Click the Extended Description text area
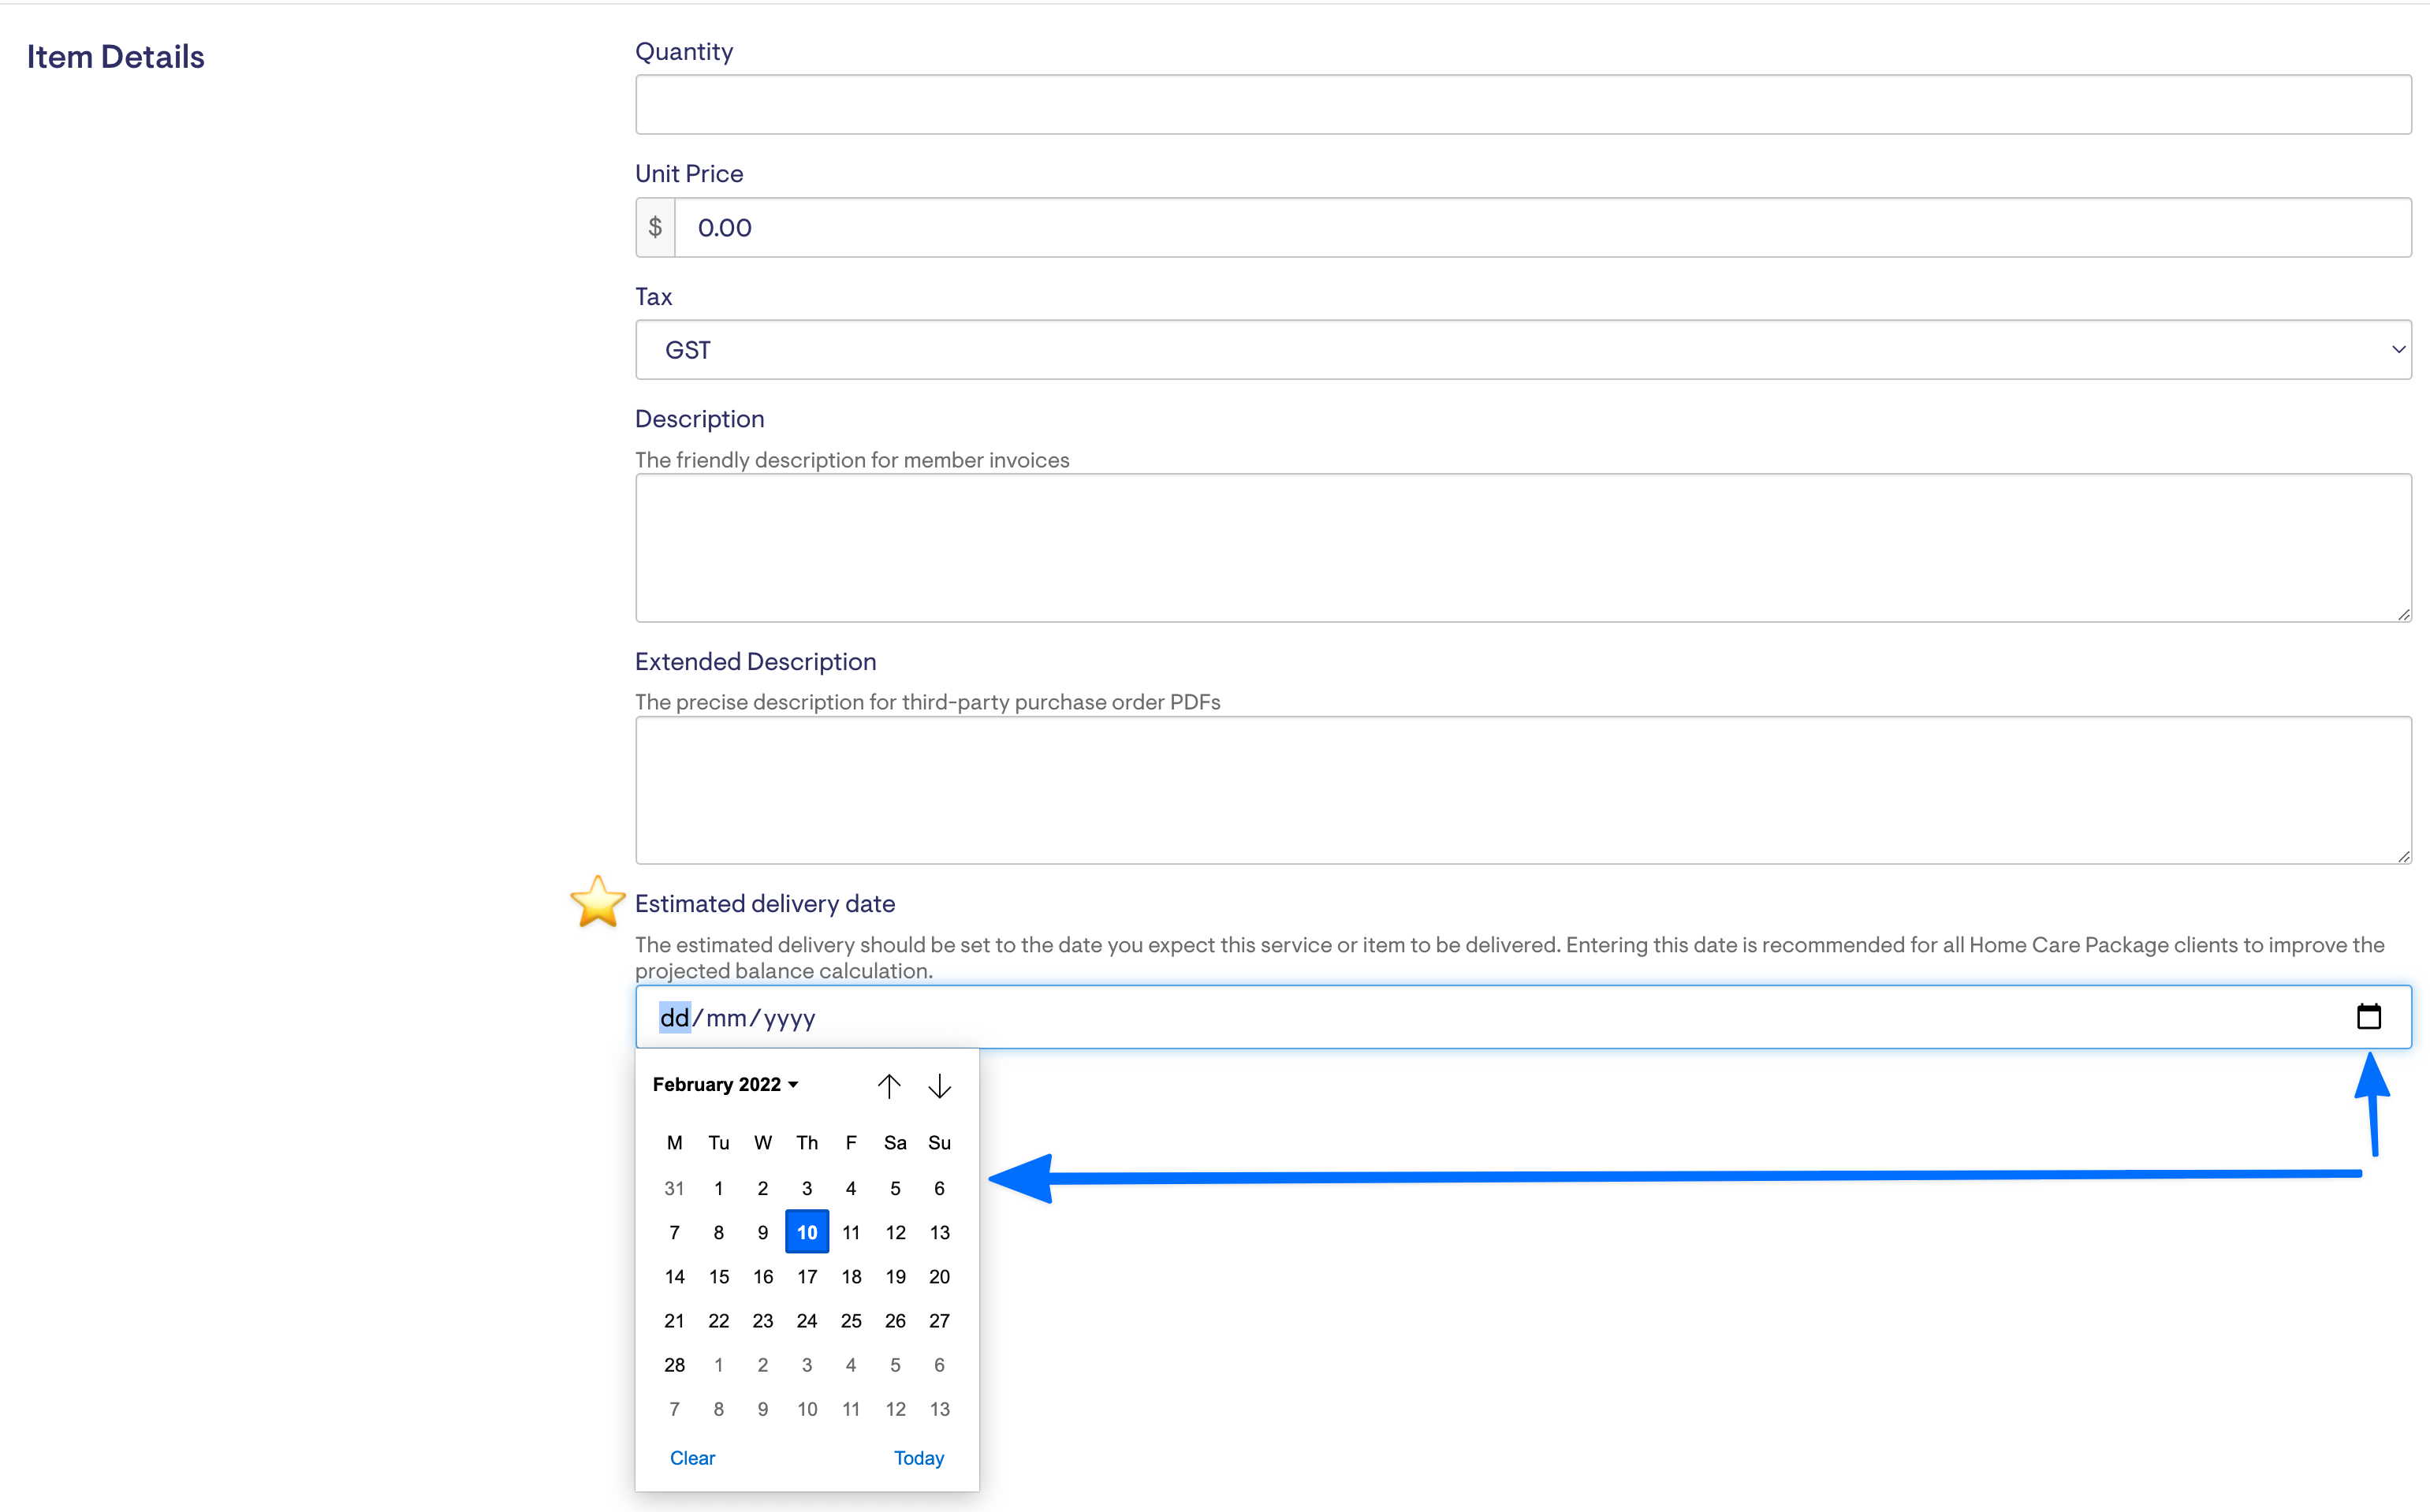The image size is (2430, 1512). tap(1522, 790)
